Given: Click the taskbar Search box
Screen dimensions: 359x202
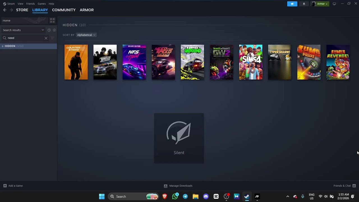Looking at the screenshot, I should click(x=133, y=196).
